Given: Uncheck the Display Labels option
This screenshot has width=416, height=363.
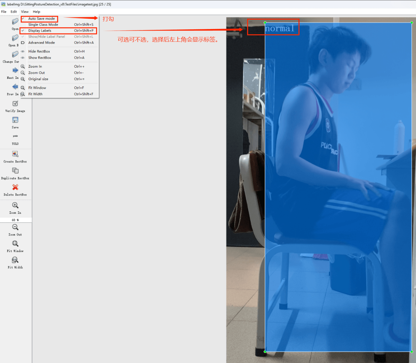Looking at the screenshot, I should [x=40, y=31].
